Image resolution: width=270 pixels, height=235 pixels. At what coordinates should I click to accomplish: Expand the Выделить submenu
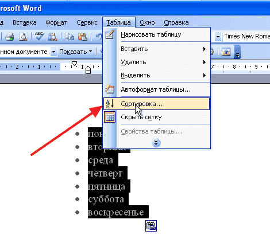205,76
